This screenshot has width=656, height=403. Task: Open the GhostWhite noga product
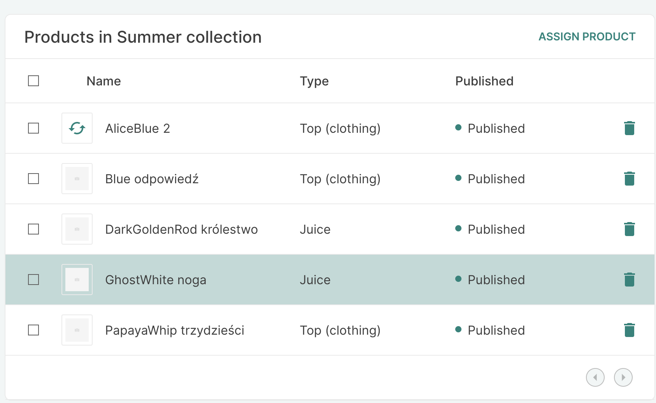pyautogui.click(x=156, y=280)
